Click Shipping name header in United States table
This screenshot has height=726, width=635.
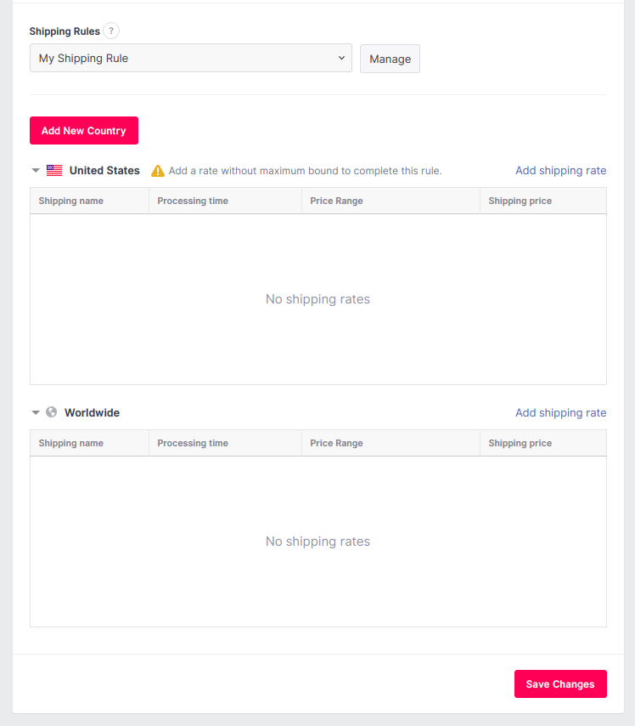click(71, 201)
